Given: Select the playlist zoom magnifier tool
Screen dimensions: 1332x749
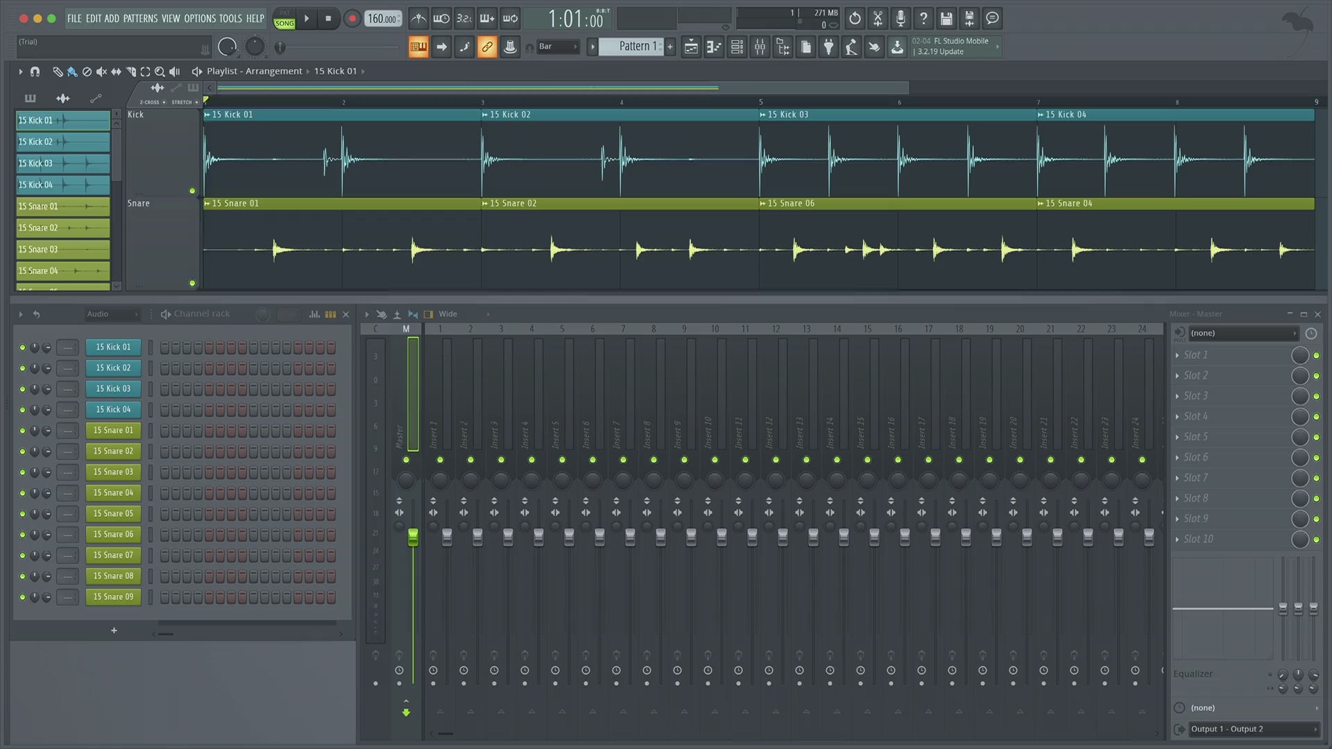Looking at the screenshot, I should pos(160,71).
